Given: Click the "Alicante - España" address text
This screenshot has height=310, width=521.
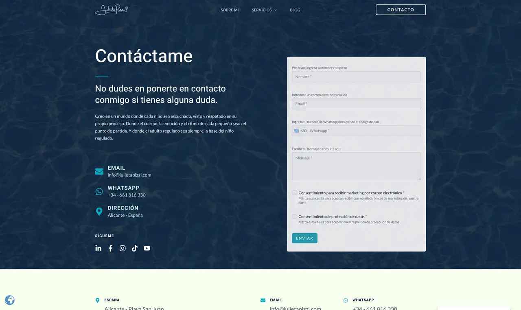Looking at the screenshot, I should 125,215.
